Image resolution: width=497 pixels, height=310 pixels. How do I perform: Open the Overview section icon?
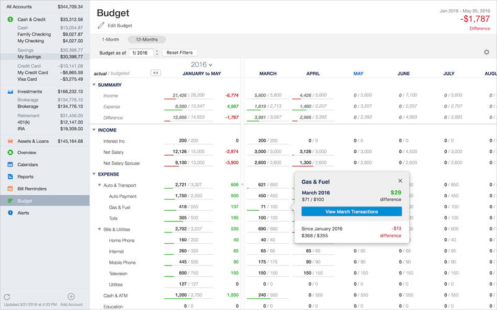(11, 153)
